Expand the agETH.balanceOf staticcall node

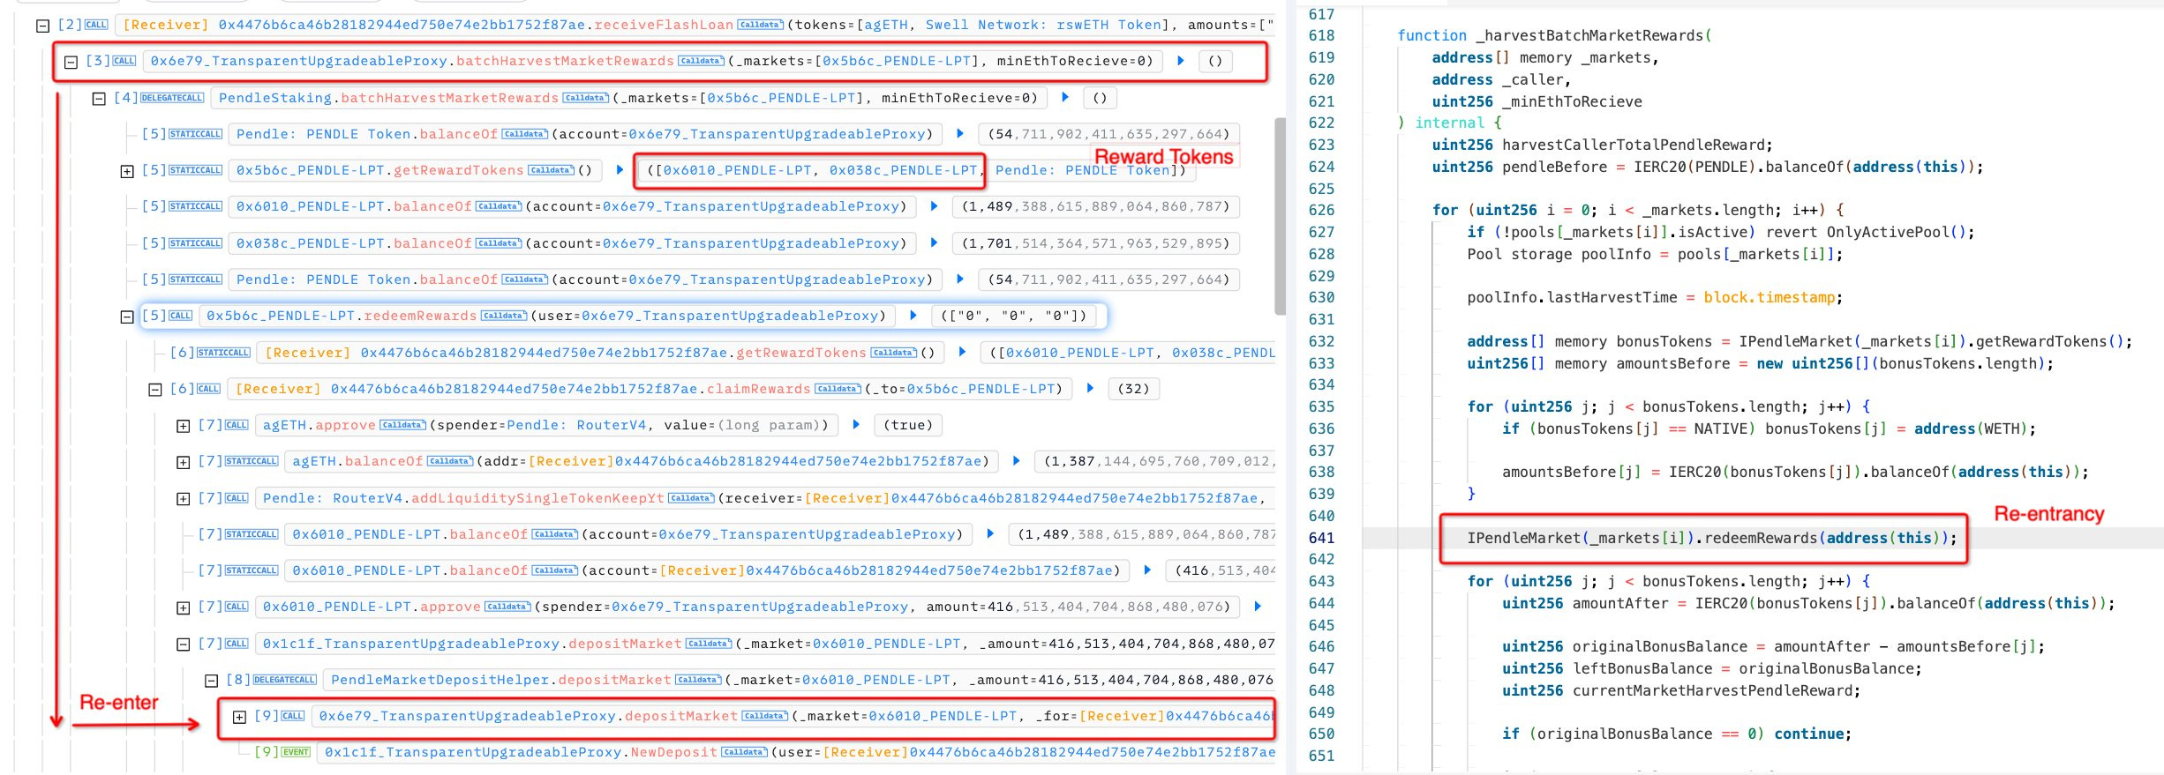(184, 462)
